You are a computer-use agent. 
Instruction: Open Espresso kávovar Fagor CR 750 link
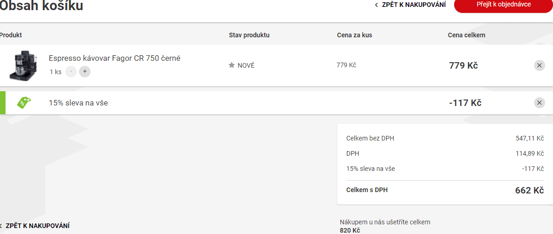[115, 58]
